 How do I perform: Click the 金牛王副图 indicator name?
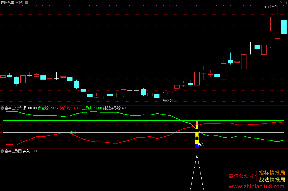pyautogui.click(x=13, y=151)
